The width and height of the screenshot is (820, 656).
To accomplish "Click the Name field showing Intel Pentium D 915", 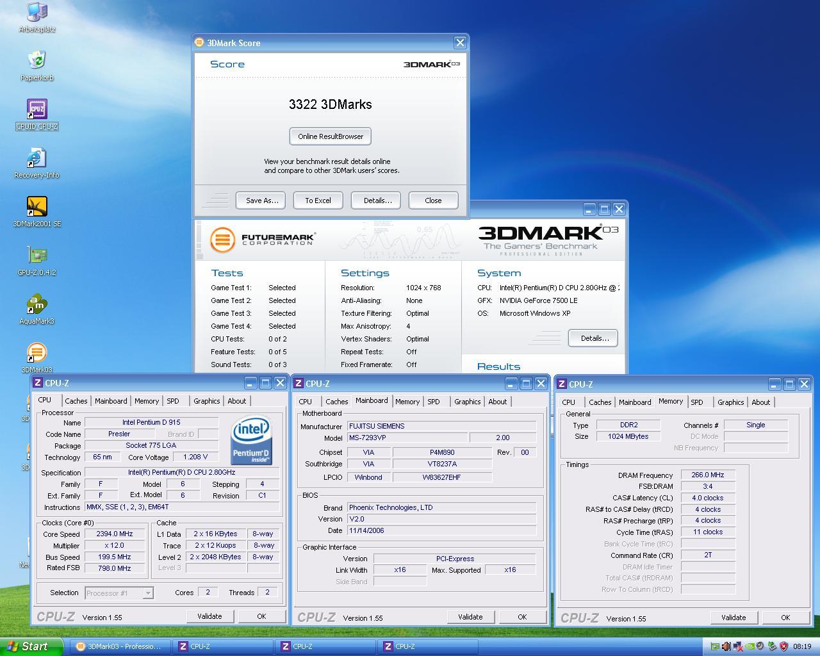I will tap(152, 423).
